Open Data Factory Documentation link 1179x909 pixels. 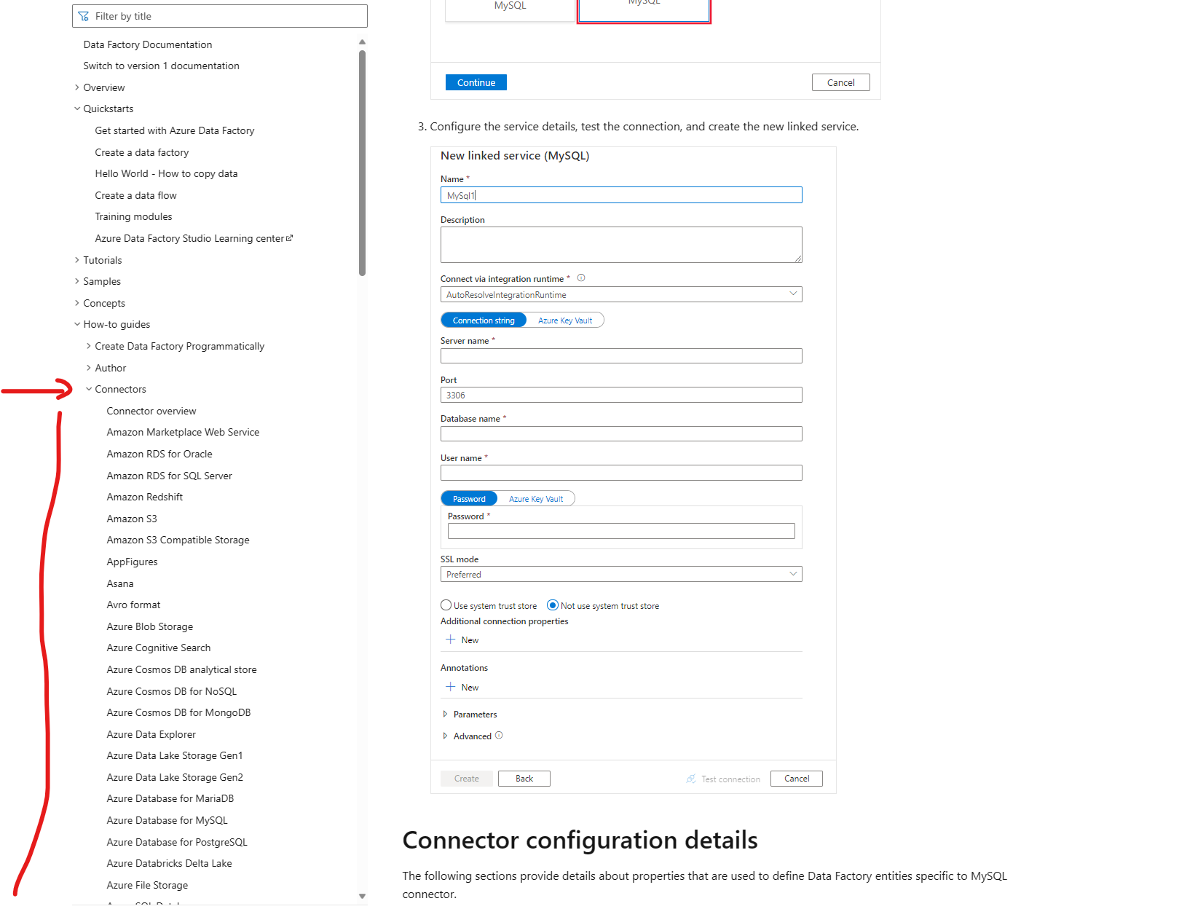coord(148,44)
